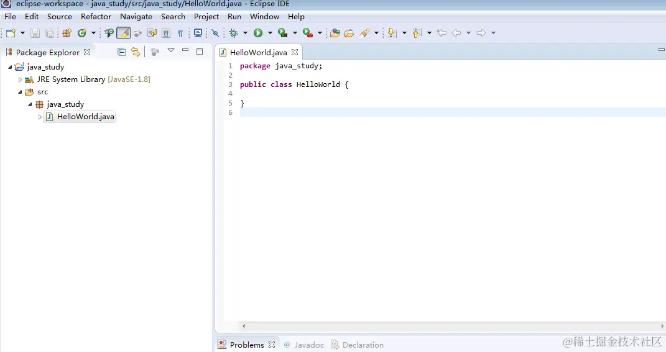The image size is (666, 352).
Task: Click the New Java Class icon
Action: click(82, 33)
